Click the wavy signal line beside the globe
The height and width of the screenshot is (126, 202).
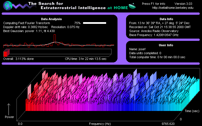[x=18, y=6]
